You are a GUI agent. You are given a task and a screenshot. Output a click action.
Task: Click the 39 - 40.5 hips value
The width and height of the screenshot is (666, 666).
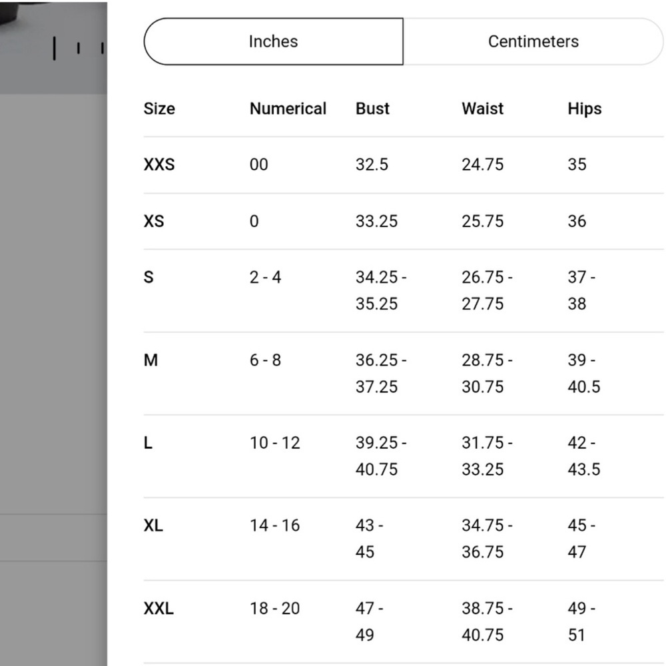(x=584, y=374)
